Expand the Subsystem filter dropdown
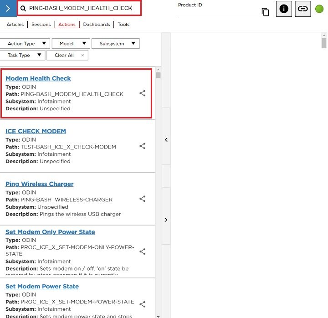This screenshot has height=318, width=328. tap(116, 44)
